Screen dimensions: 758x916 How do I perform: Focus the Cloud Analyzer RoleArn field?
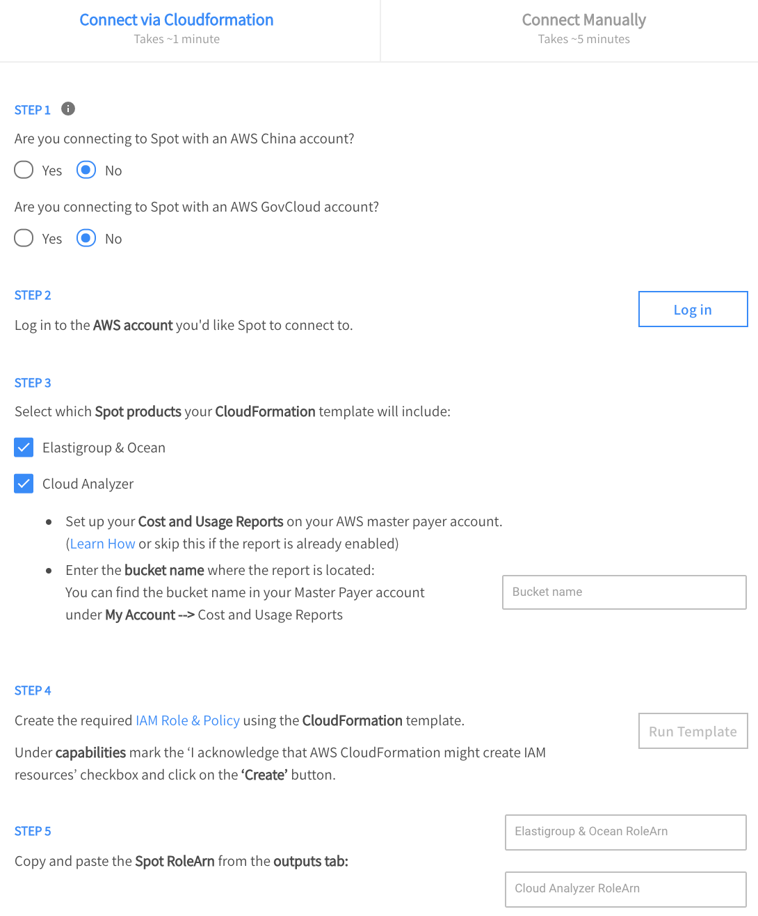click(625, 889)
